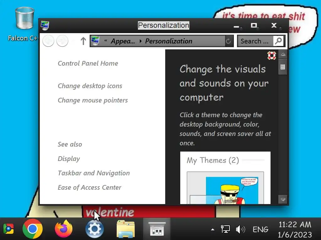This screenshot has width=321, height=240.
Task: Click the Appea... breadcrumb segment
Action: (x=123, y=41)
